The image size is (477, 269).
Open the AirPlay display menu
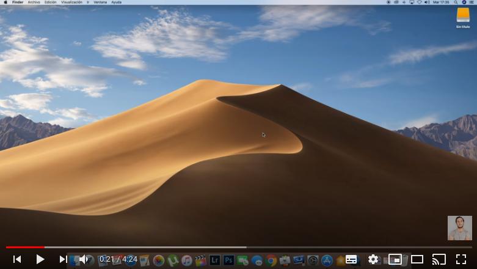[412, 2]
